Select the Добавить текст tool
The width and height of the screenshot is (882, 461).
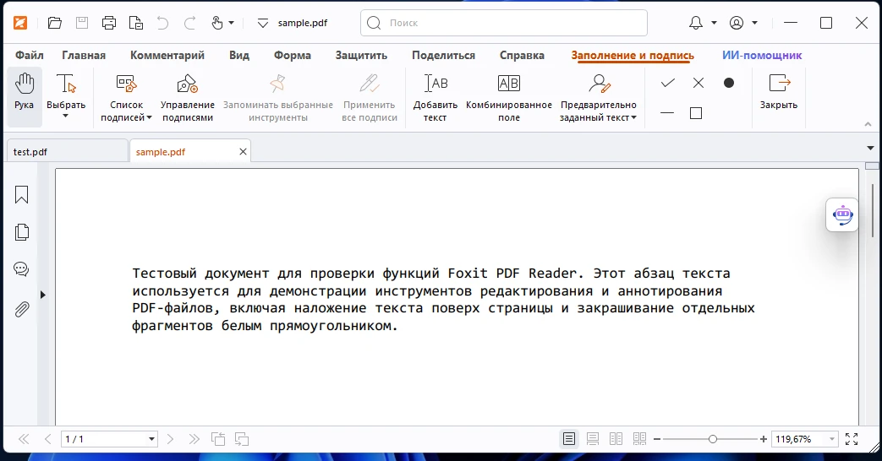[x=436, y=98]
